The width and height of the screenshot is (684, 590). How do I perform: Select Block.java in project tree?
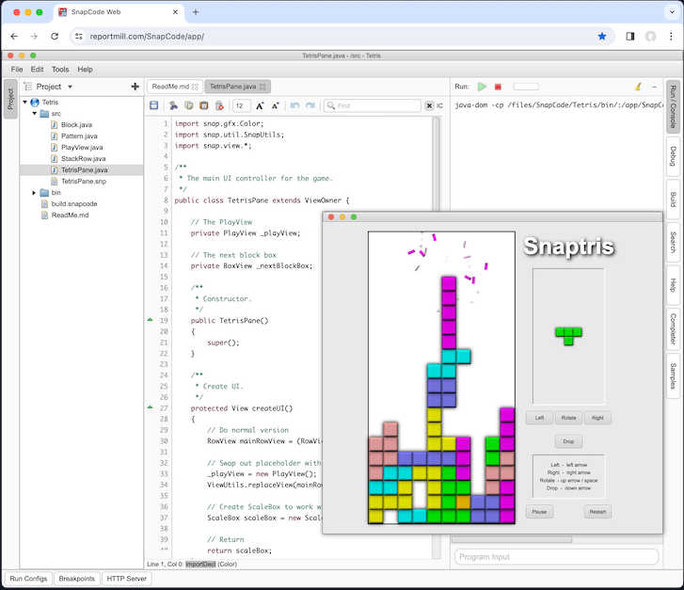(76, 125)
